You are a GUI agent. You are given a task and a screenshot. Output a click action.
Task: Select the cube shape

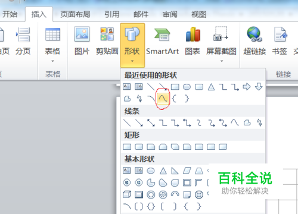[127, 194]
